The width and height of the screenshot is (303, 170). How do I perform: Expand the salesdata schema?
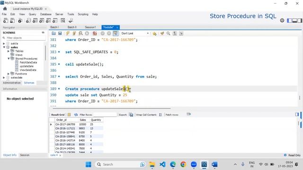pos(4,77)
